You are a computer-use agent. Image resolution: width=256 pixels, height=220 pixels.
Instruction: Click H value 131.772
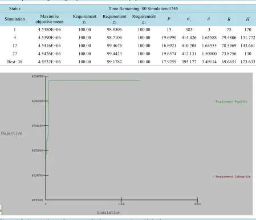click(x=248, y=38)
